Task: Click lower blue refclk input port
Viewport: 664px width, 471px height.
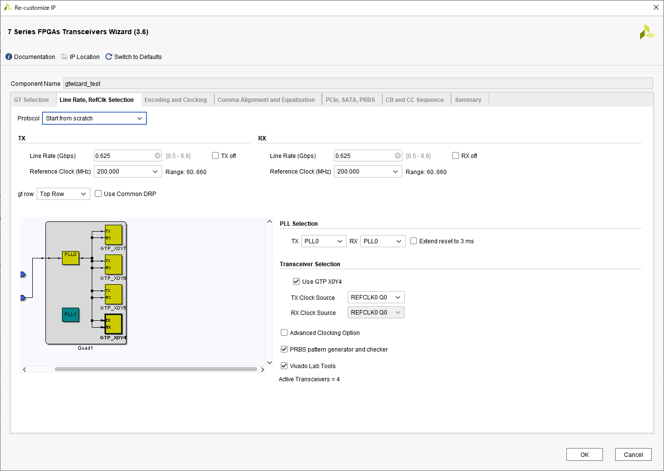Action: pos(23,298)
